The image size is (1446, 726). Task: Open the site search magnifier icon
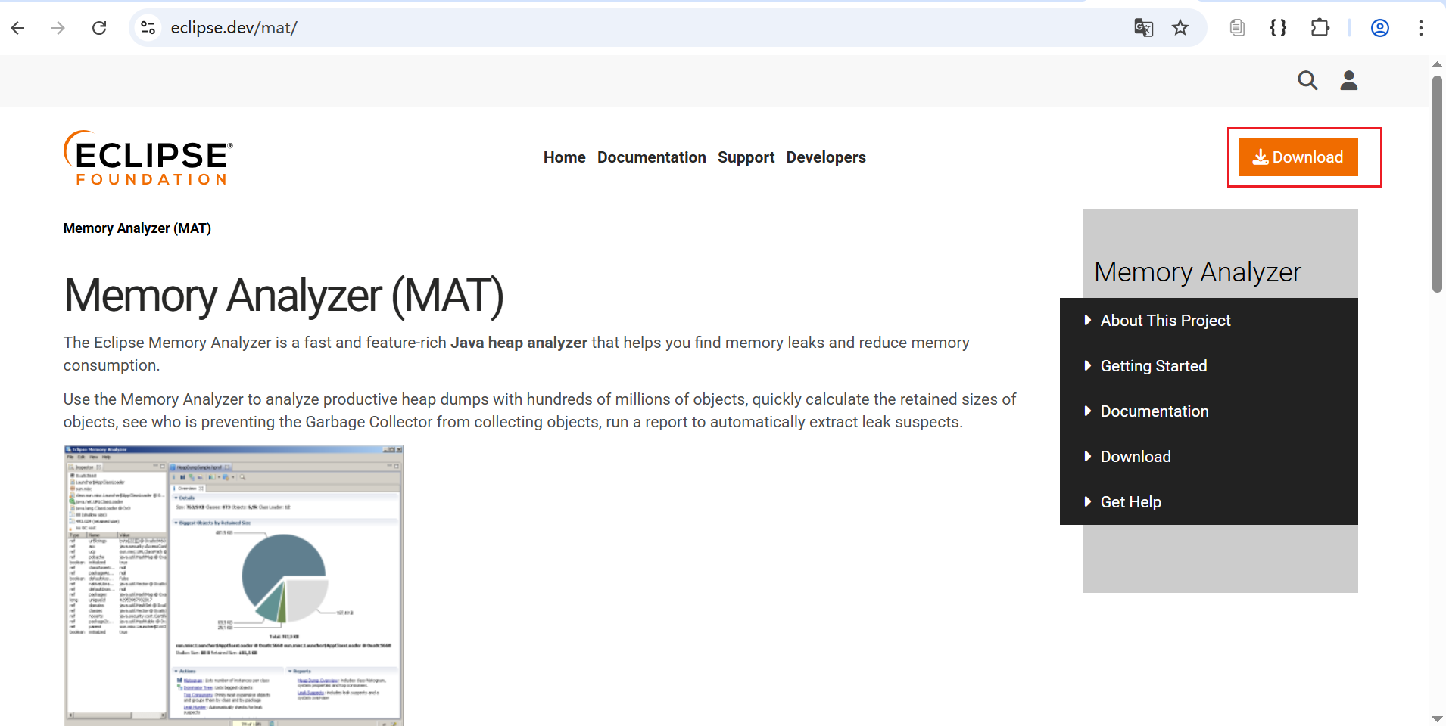[1307, 80]
